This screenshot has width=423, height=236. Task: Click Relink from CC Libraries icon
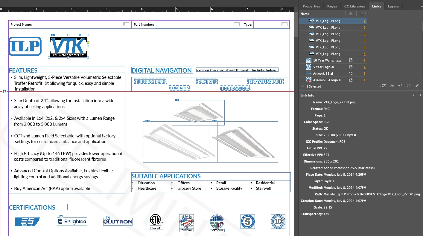[x=383, y=86]
